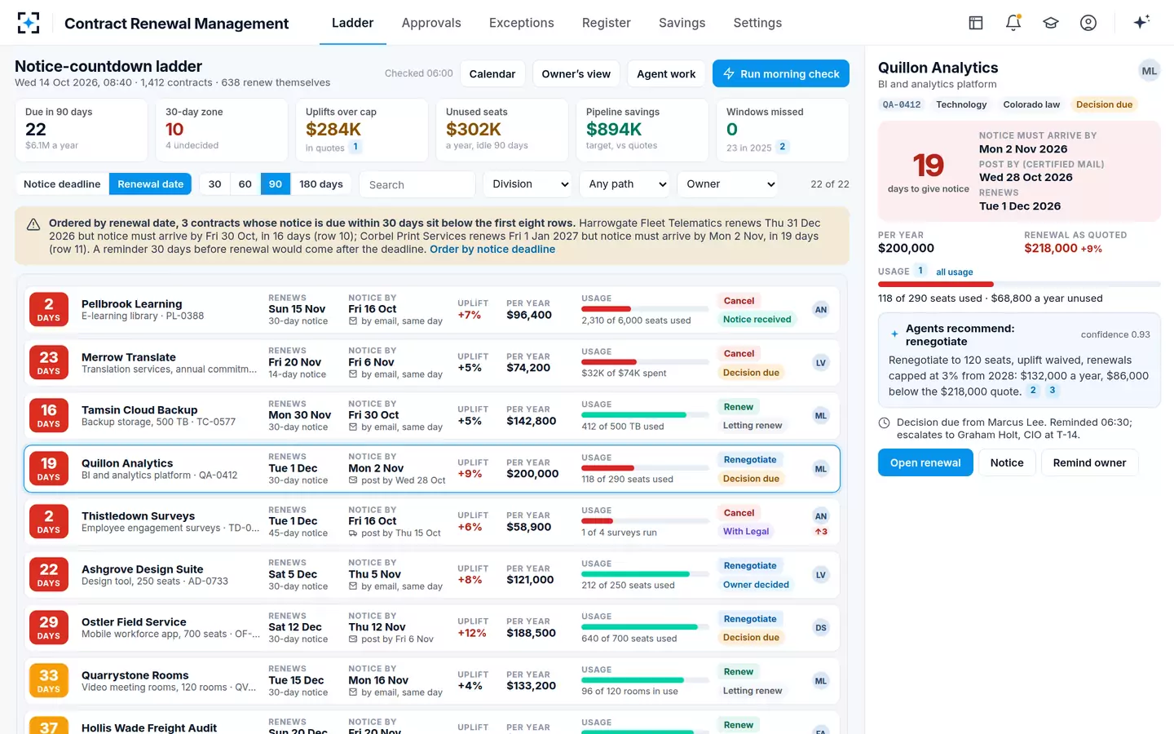Image resolution: width=1174 pixels, height=734 pixels.
Task: Click the ML avatar in the Quillon Analytics panel
Action: (x=1149, y=71)
